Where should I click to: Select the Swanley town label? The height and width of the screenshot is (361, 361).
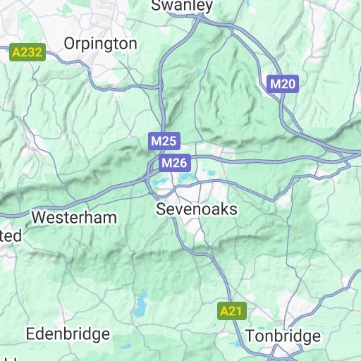coord(182,5)
